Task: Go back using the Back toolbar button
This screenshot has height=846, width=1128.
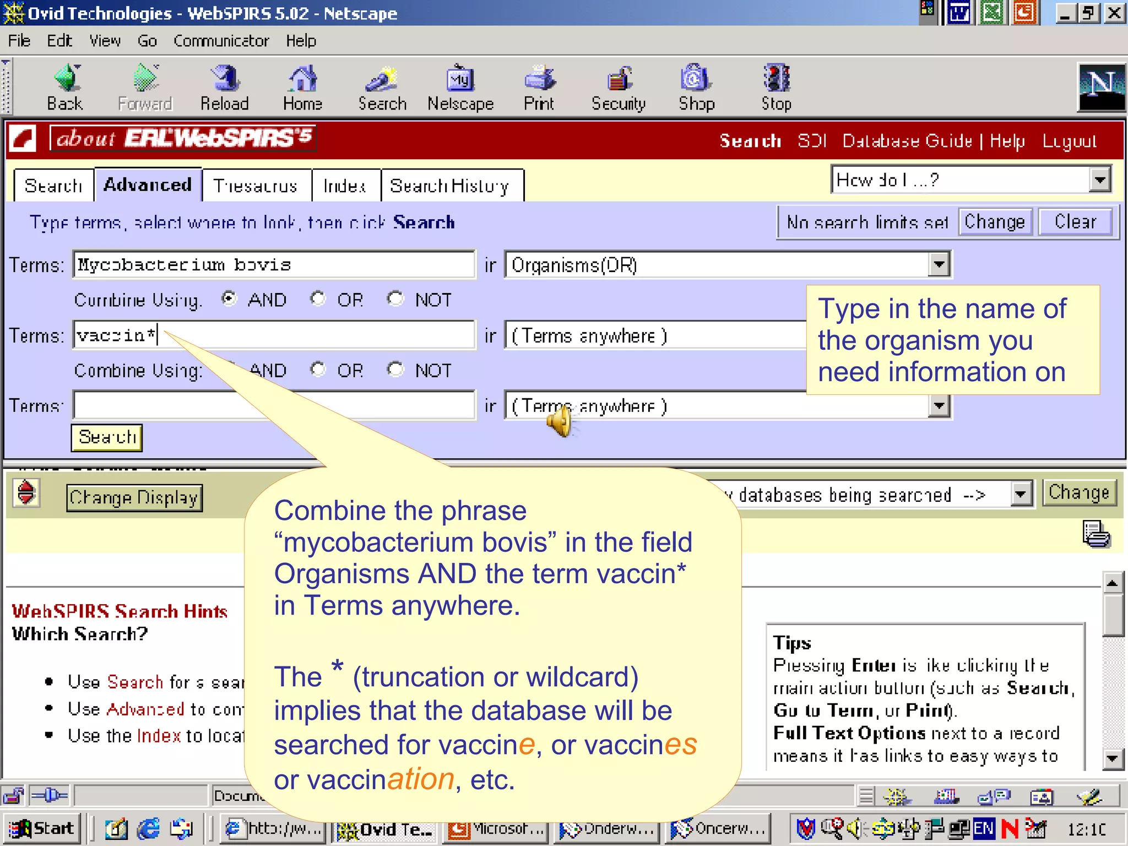Action: pyautogui.click(x=65, y=88)
